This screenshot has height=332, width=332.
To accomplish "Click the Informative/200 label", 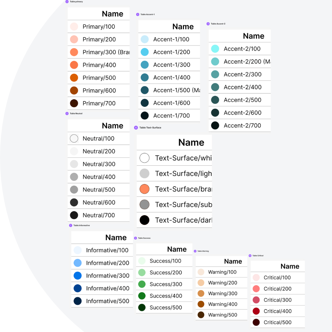I will (x=108, y=263).
